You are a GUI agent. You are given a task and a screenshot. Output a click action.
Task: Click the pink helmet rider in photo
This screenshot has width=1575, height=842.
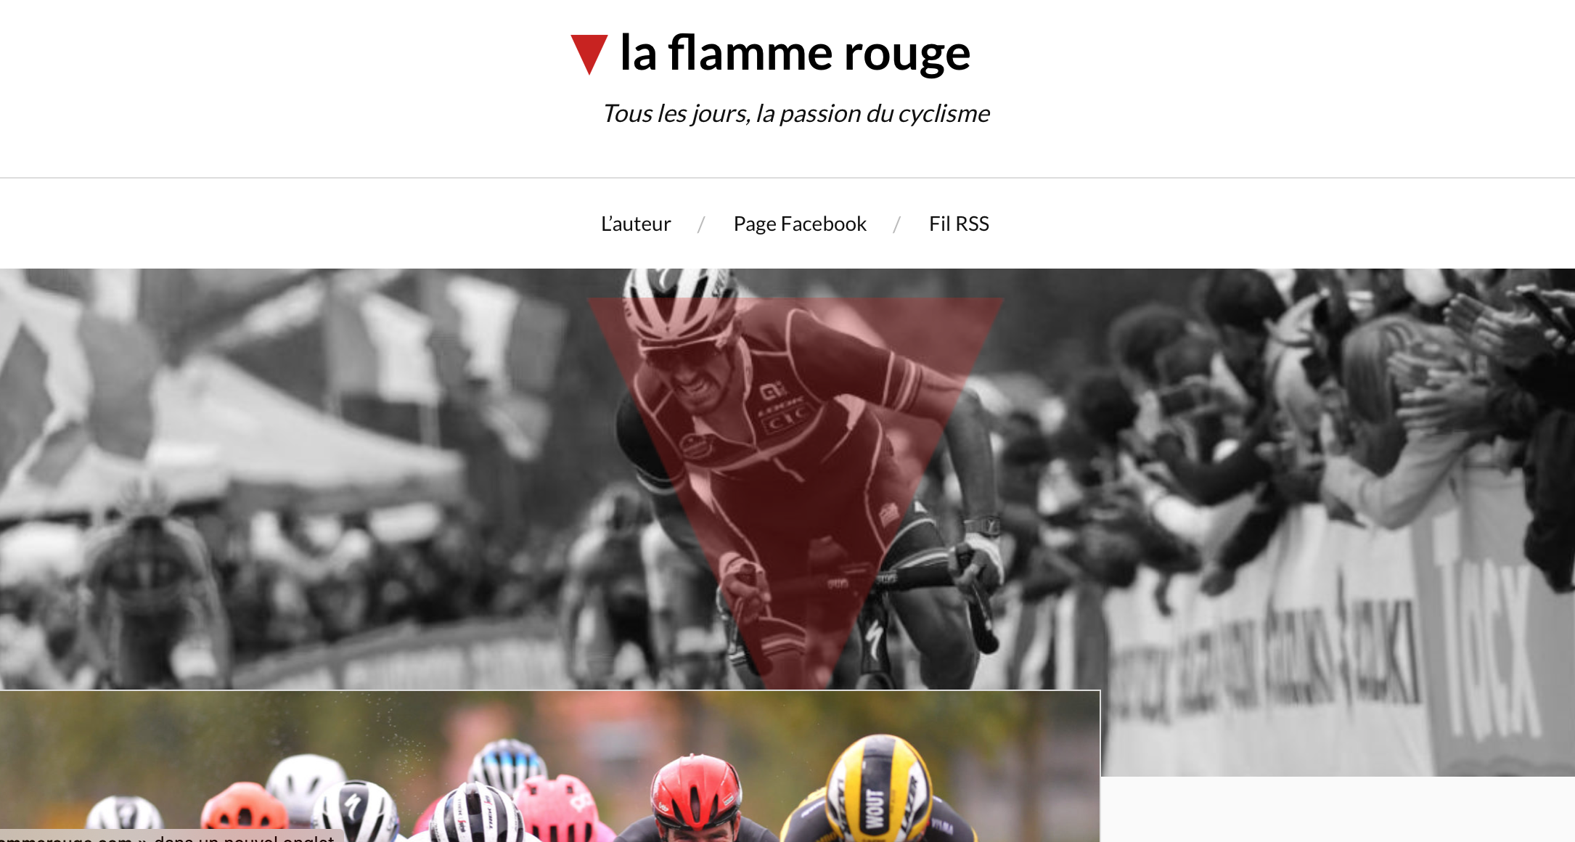(559, 807)
